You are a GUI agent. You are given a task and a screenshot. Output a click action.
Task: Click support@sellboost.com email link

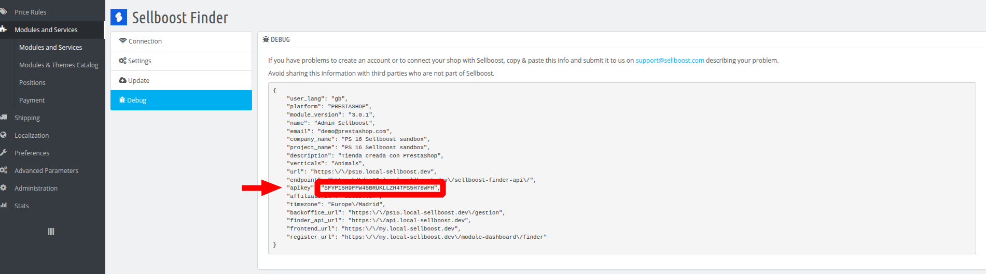(670, 60)
